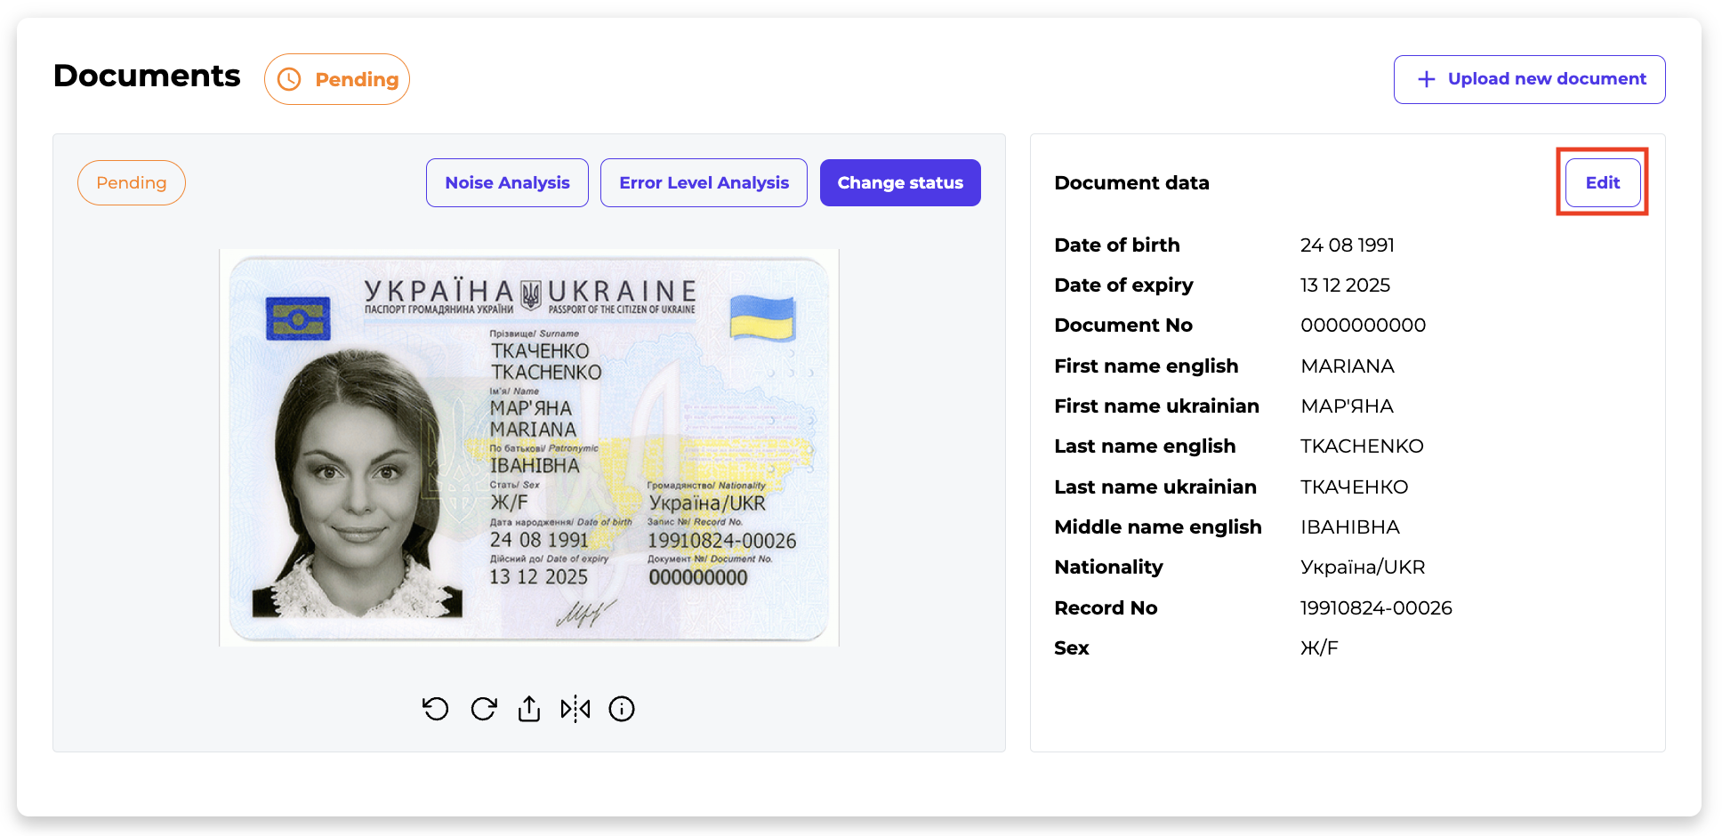This screenshot has height=836, width=1722.
Task: Click the Upload new document button
Action: 1529,79
